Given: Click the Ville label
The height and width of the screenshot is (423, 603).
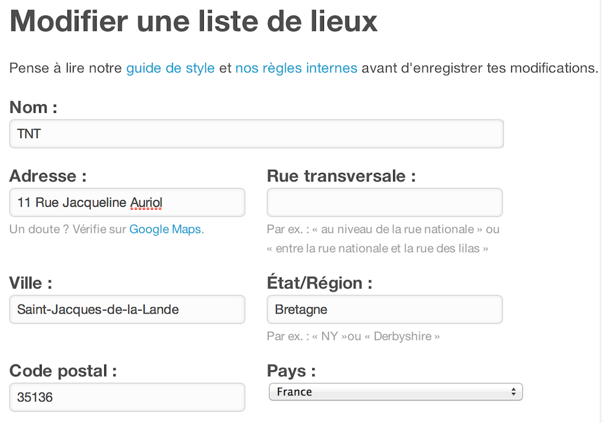Looking at the screenshot, I should 31,283.
